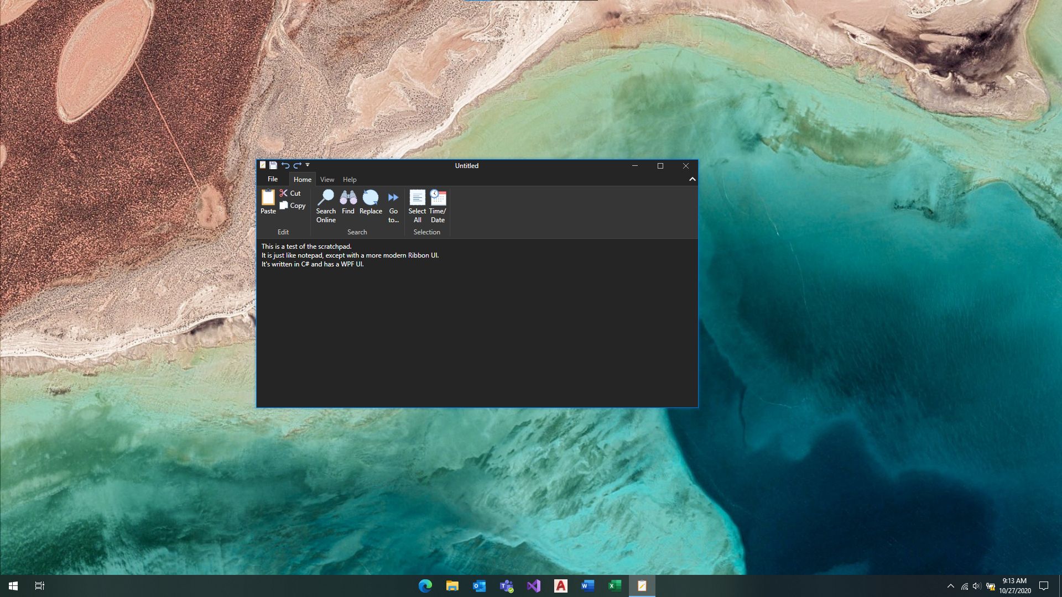Image resolution: width=1062 pixels, height=597 pixels.
Task: Open the Start menu
Action: (x=12, y=585)
